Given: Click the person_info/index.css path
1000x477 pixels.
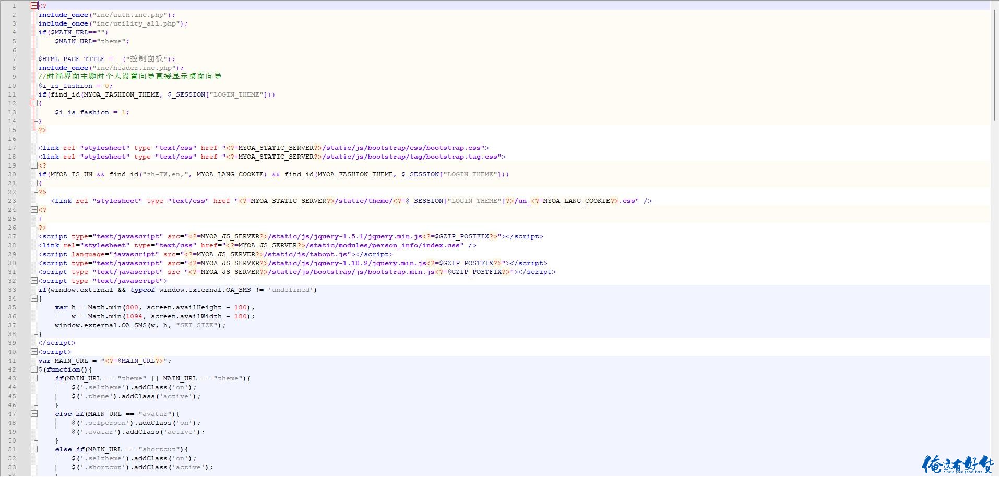Looking at the screenshot, I should 383,245.
